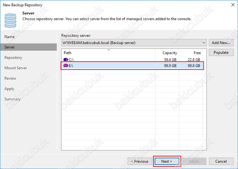The image size is (238, 169).
Task: Click the Repository server: label
Action: (76, 36)
